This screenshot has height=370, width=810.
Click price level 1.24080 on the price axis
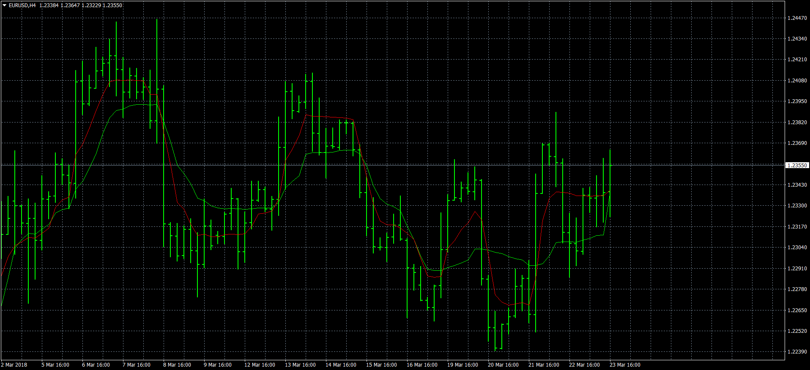[x=797, y=81]
